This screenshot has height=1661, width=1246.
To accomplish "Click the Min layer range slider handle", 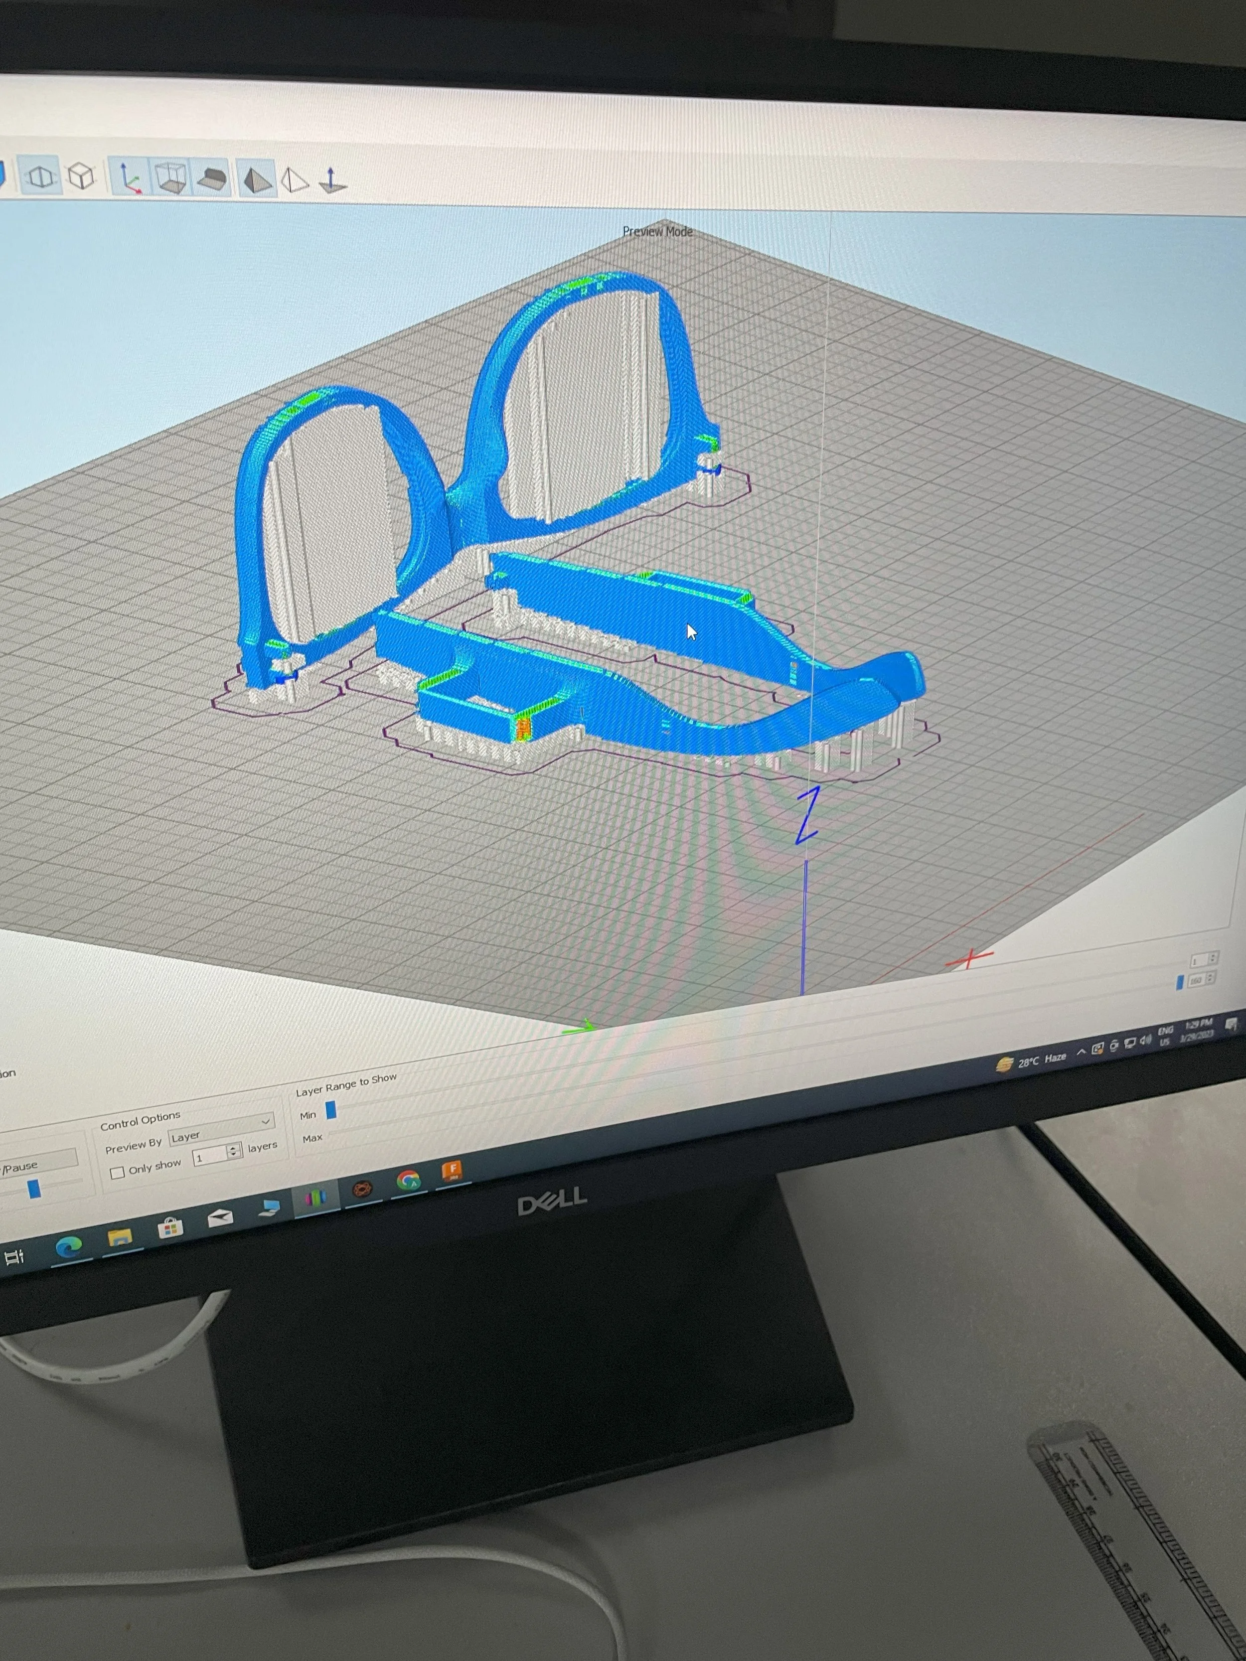I will (330, 1110).
